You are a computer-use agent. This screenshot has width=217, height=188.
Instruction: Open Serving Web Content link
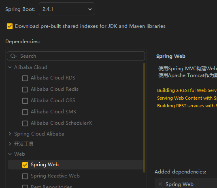pyautogui.click(x=187, y=98)
